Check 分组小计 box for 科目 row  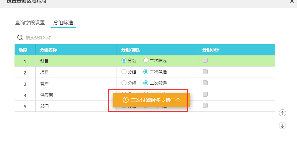(x=205, y=61)
